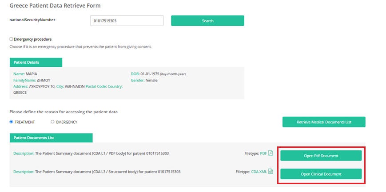
Task: Tick the Emergency procedure checkbox
Action: (x=11, y=39)
